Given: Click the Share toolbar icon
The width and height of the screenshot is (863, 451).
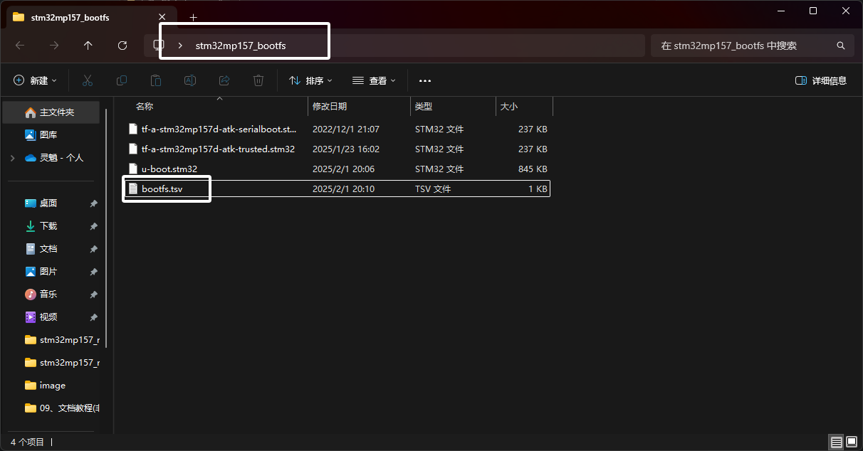Looking at the screenshot, I should click(x=224, y=80).
